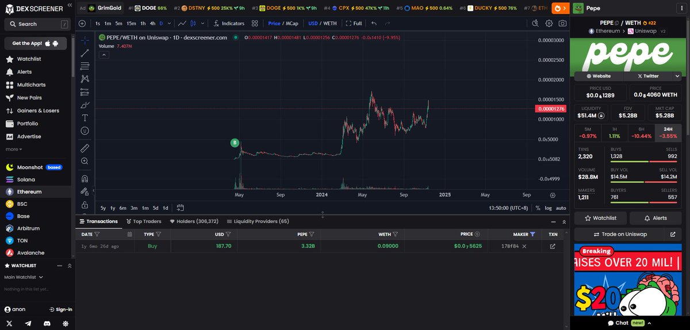Set chart range to 5y

pyautogui.click(x=103, y=208)
